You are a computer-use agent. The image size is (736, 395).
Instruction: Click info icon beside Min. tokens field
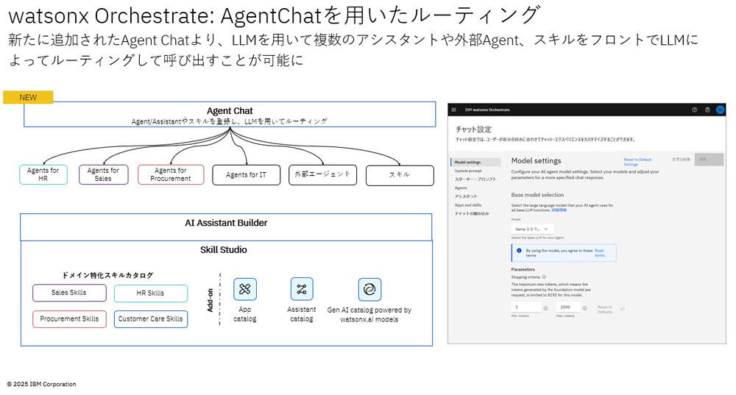(545, 308)
